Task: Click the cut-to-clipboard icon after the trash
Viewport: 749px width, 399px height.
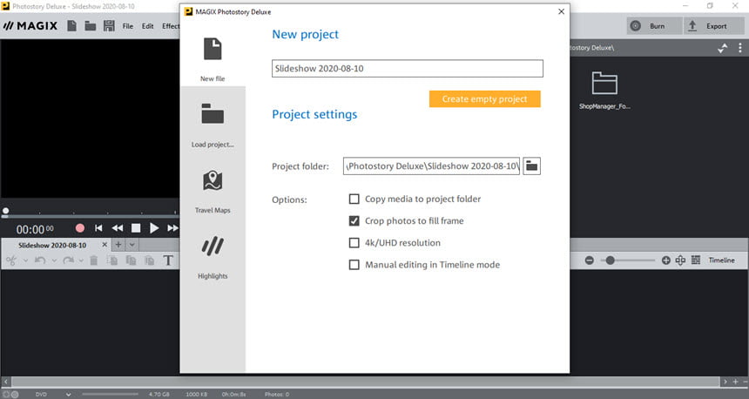Action: (x=112, y=260)
